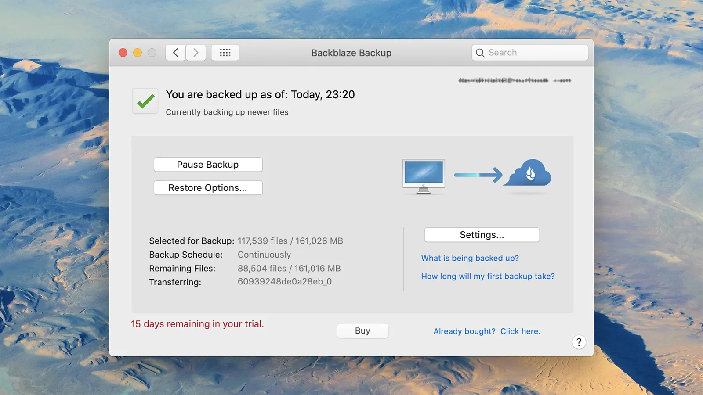
Task: Click the Buy button
Action: tap(362, 331)
